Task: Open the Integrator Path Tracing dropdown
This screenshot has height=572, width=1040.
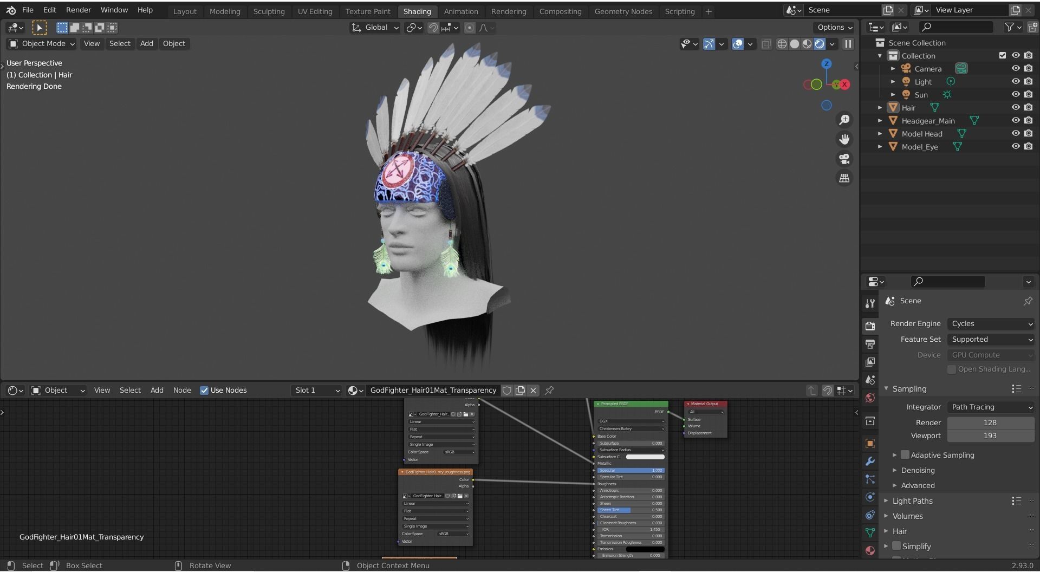Action: tap(991, 407)
